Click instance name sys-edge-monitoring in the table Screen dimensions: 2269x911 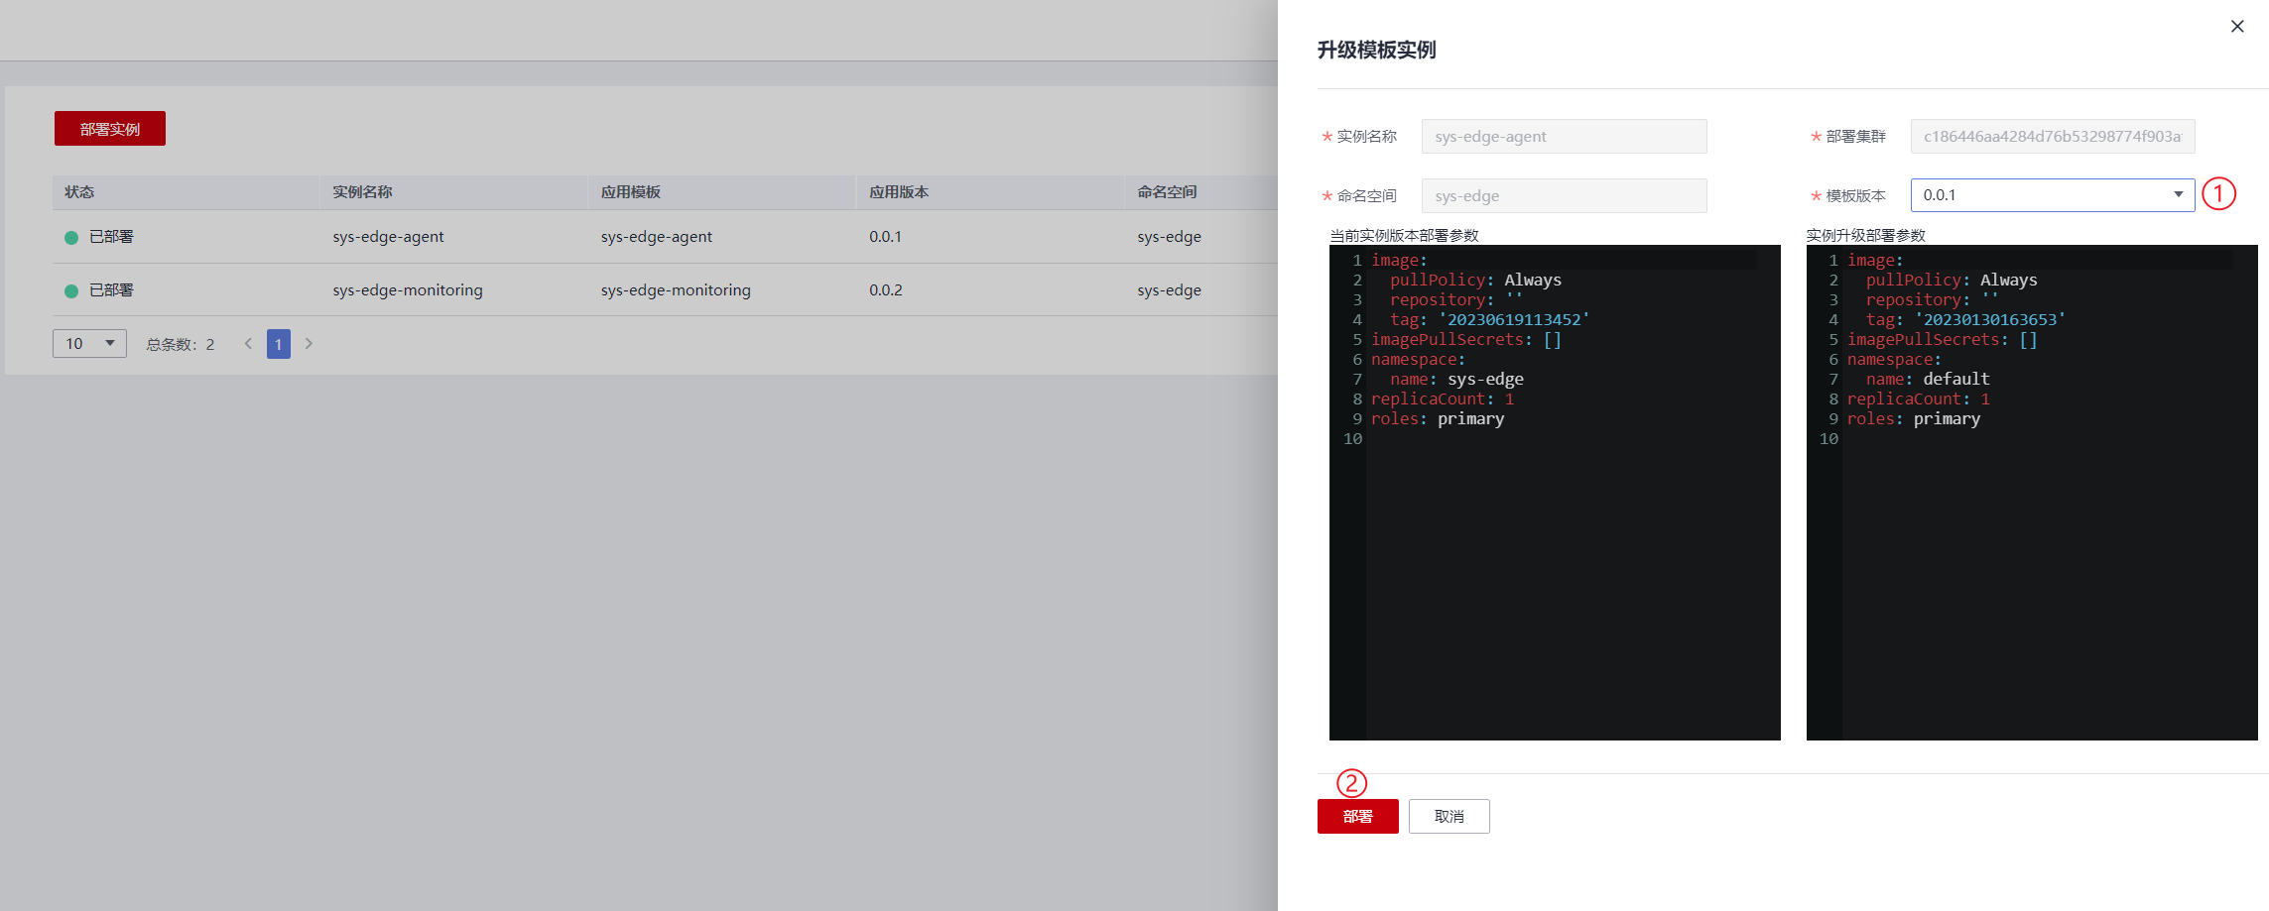click(x=408, y=290)
